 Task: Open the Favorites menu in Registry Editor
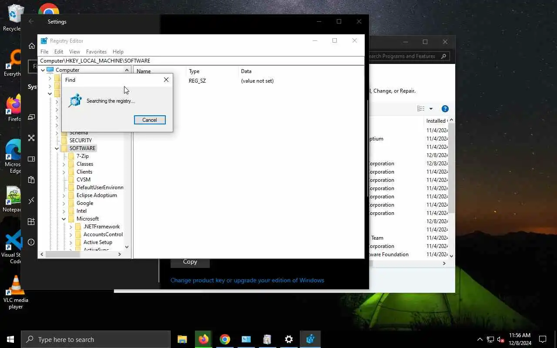96,51
